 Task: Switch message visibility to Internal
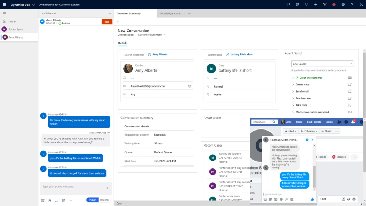pyautogui.click(x=104, y=200)
